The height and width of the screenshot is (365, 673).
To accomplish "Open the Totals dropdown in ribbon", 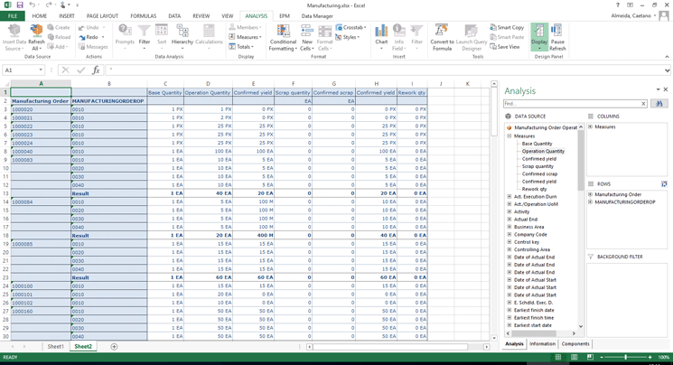I will click(x=244, y=47).
